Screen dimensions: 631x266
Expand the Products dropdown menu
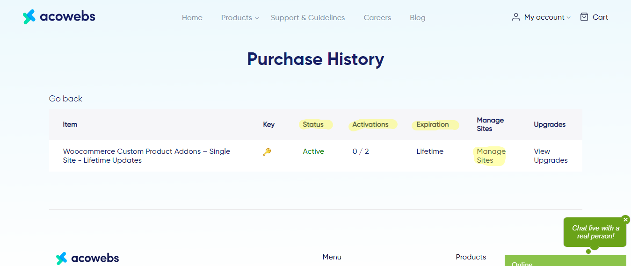(x=240, y=18)
